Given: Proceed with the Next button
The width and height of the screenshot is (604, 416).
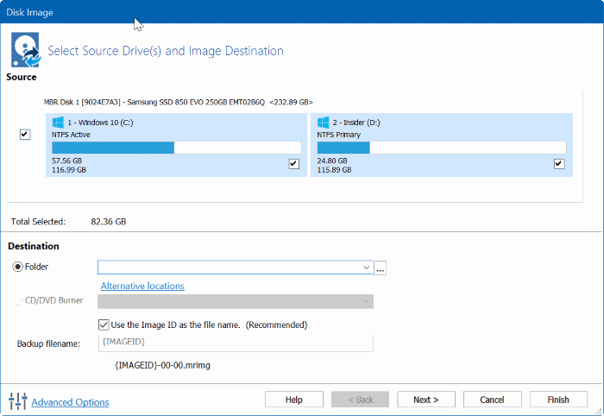Looking at the screenshot, I should pos(426,400).
